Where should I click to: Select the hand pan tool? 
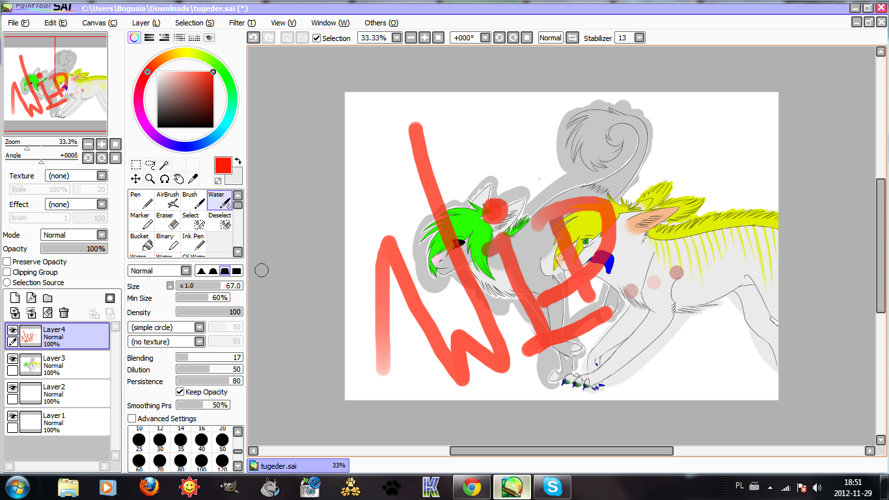178,178
